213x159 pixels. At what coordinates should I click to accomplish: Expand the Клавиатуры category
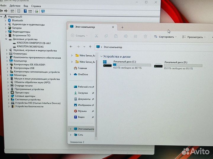7,54
